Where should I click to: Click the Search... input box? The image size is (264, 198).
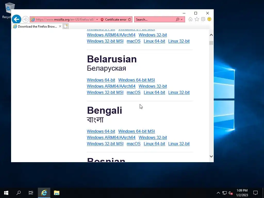pyautogui.click(x=155, y=20)
